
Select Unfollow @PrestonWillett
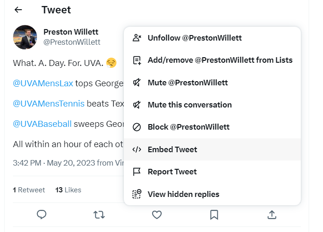tap(195, 38)
